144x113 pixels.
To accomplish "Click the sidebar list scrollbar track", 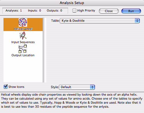I will pos(45,50).
